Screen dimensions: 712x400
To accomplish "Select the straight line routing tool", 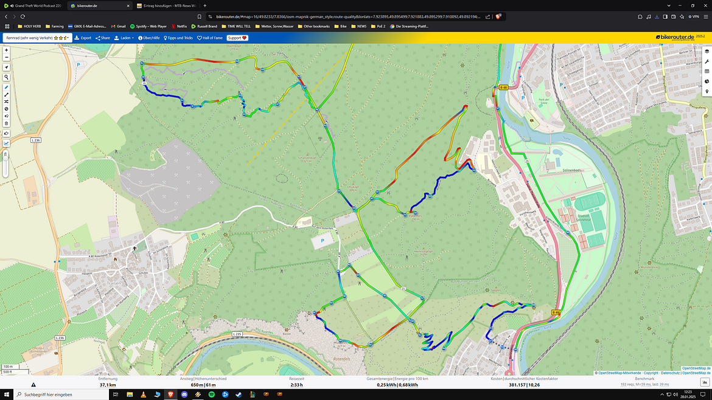I will [x=6, y=95].
